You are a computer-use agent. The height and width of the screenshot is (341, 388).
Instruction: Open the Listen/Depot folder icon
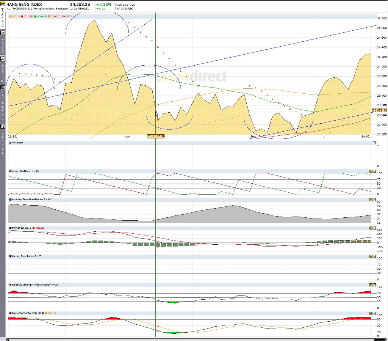click(x=3, y=4)
